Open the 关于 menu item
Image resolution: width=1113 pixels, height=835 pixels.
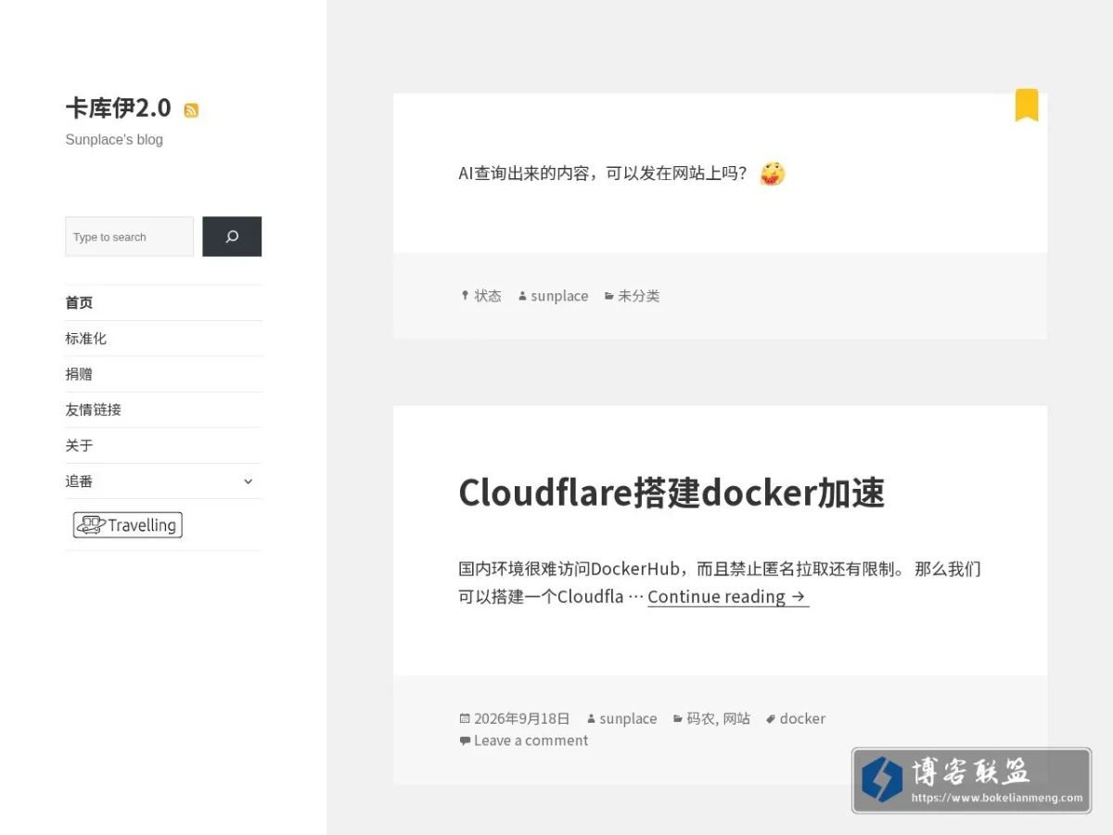click(79, 445)
